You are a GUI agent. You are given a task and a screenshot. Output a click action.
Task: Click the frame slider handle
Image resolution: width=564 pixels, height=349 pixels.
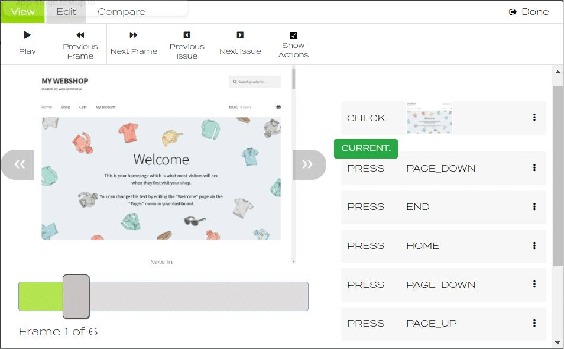76,296
